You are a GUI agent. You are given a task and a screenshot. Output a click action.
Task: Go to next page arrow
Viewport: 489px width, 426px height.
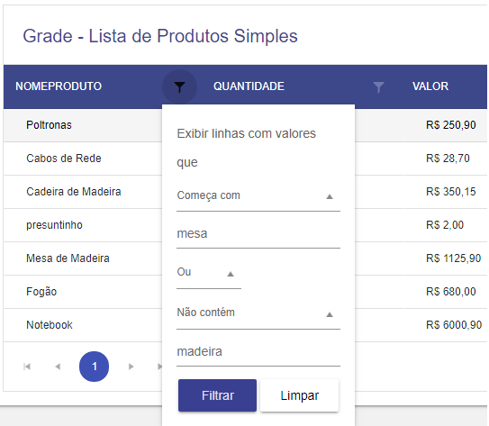pyautogui.click(x=131, y=367)
